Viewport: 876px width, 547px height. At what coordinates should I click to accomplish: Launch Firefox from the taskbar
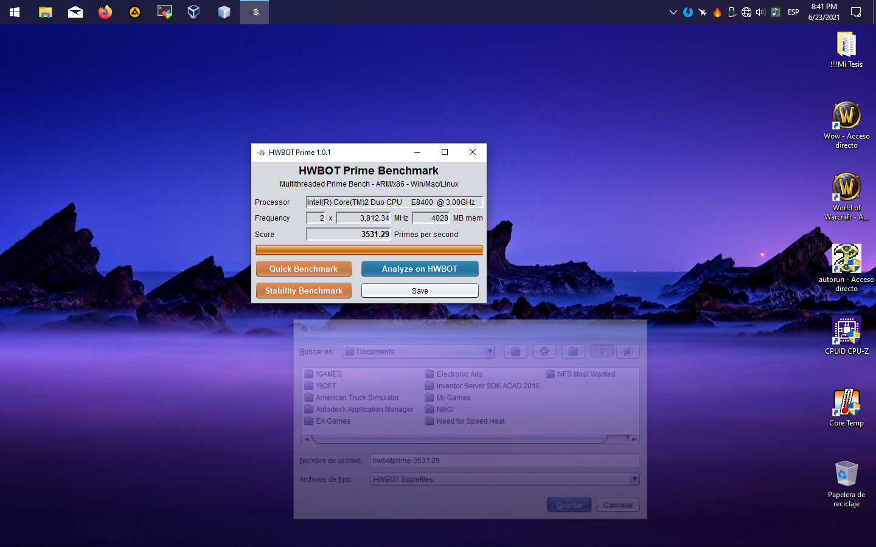(x=105, y=12)
